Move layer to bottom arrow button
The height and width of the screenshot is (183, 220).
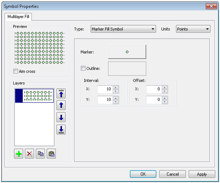(61, 129)
